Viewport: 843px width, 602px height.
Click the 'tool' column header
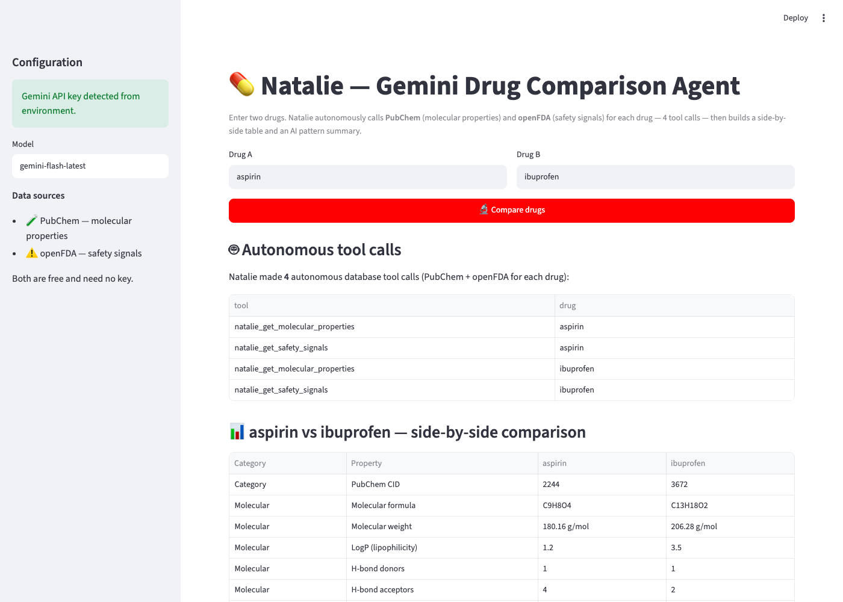[392, 306]
